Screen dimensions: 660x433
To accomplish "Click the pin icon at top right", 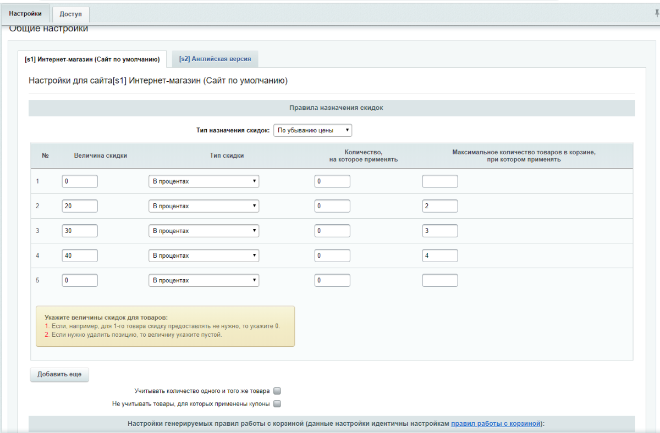I will (x=657, y=13).
